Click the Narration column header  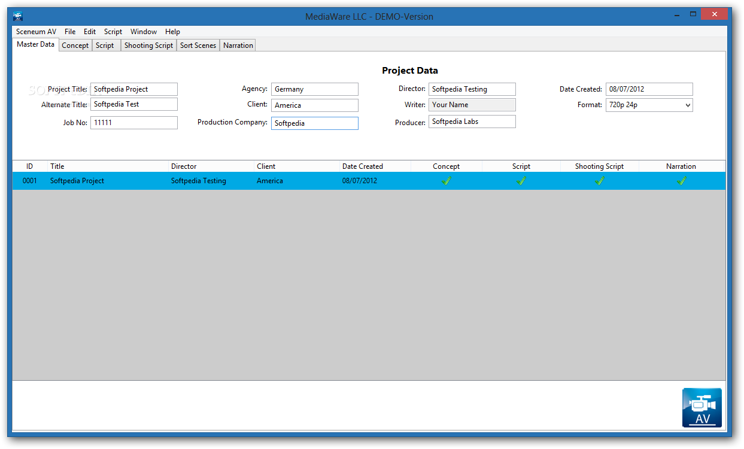[681, 166]
